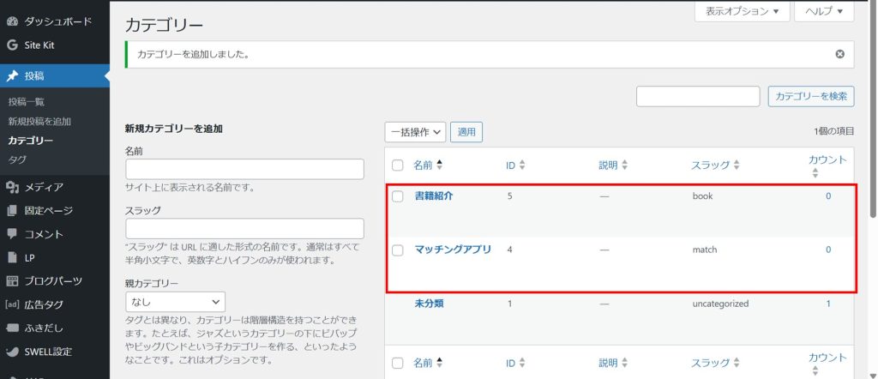Open SWELL settings via its sidebar icon
Viewport: 878px width, 379px height.
[x=12, y=352]
